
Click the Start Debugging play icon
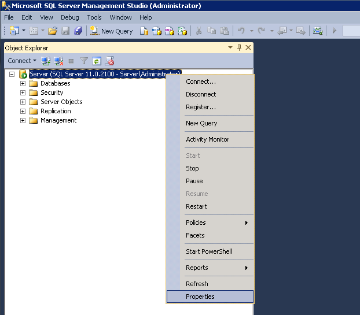(x=335, y=31)
